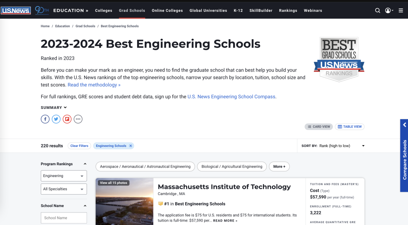Screen dimensions: 408x225
Task: Open the Sort By rank dropdown
Action: point(333,146)
